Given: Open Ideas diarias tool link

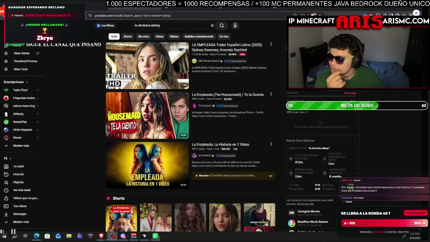Looking at the screenshot, I should [21, 53].
